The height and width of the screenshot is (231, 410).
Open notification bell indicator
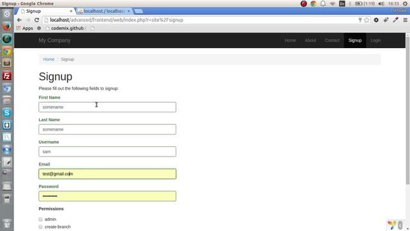coord(323,4)
